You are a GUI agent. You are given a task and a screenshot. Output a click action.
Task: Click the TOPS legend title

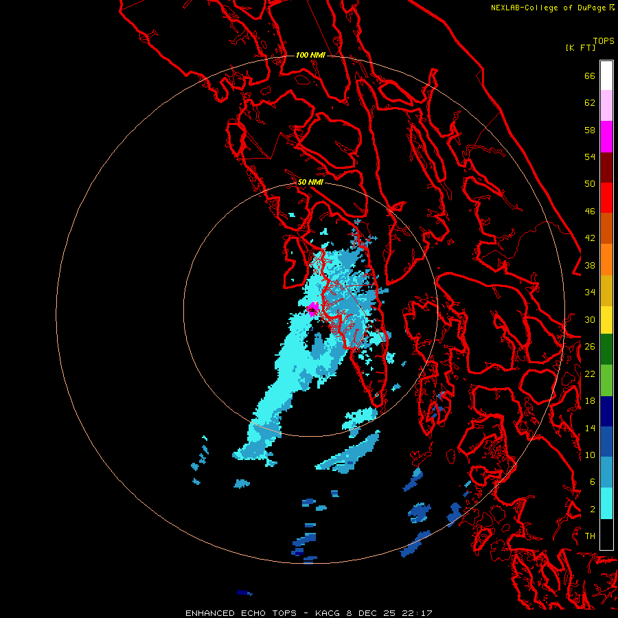604,41
